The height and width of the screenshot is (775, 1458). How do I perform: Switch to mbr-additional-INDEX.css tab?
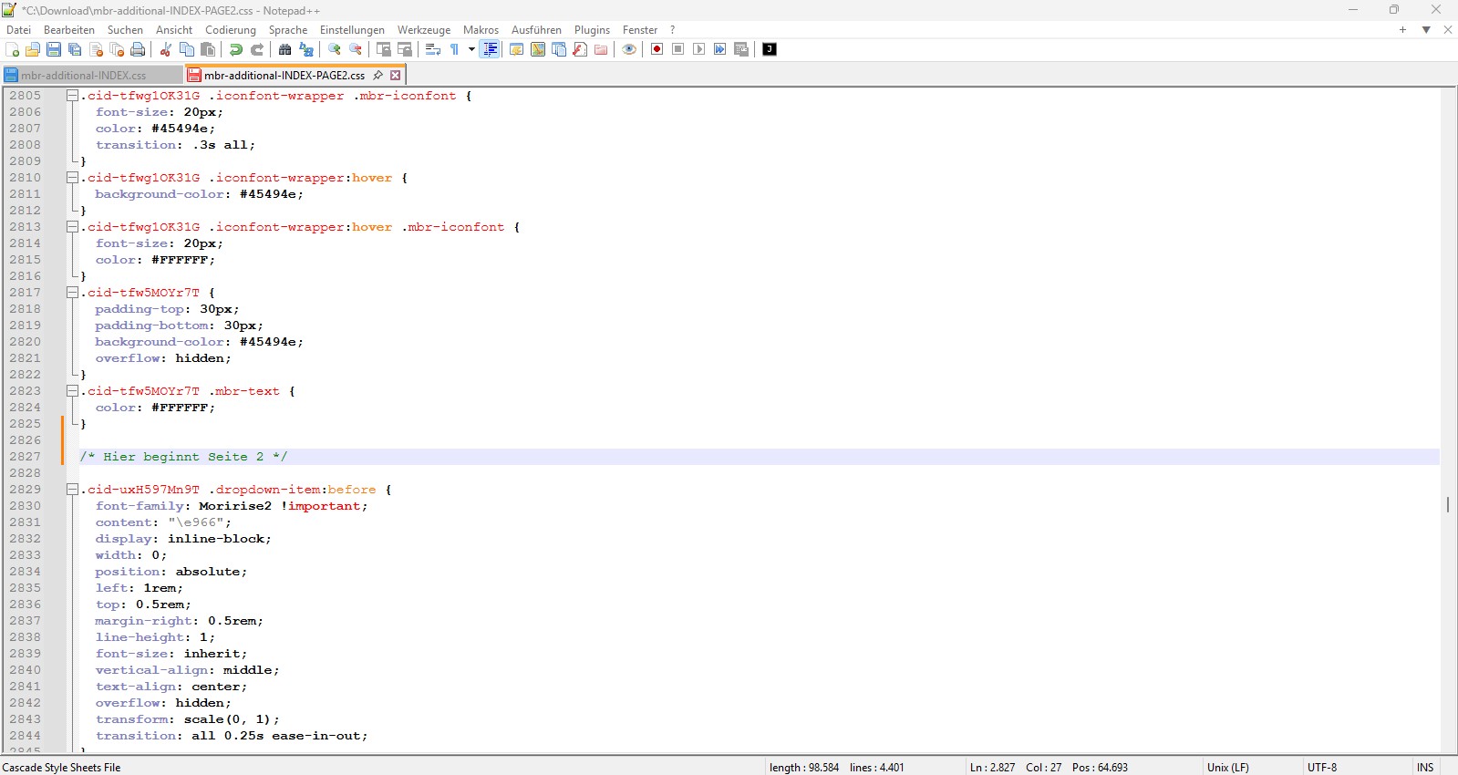click(83, 76)
